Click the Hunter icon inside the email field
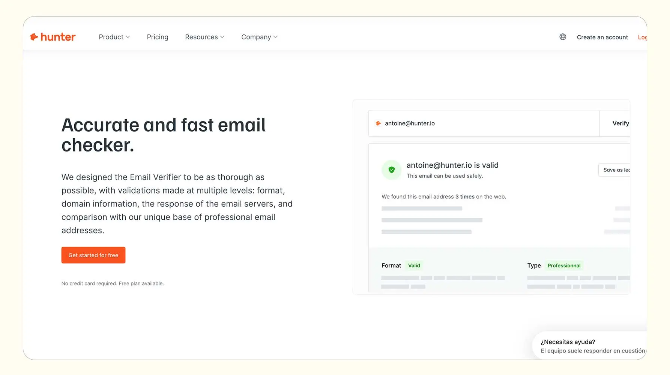The image size is (670, 375). pos(378,123)
